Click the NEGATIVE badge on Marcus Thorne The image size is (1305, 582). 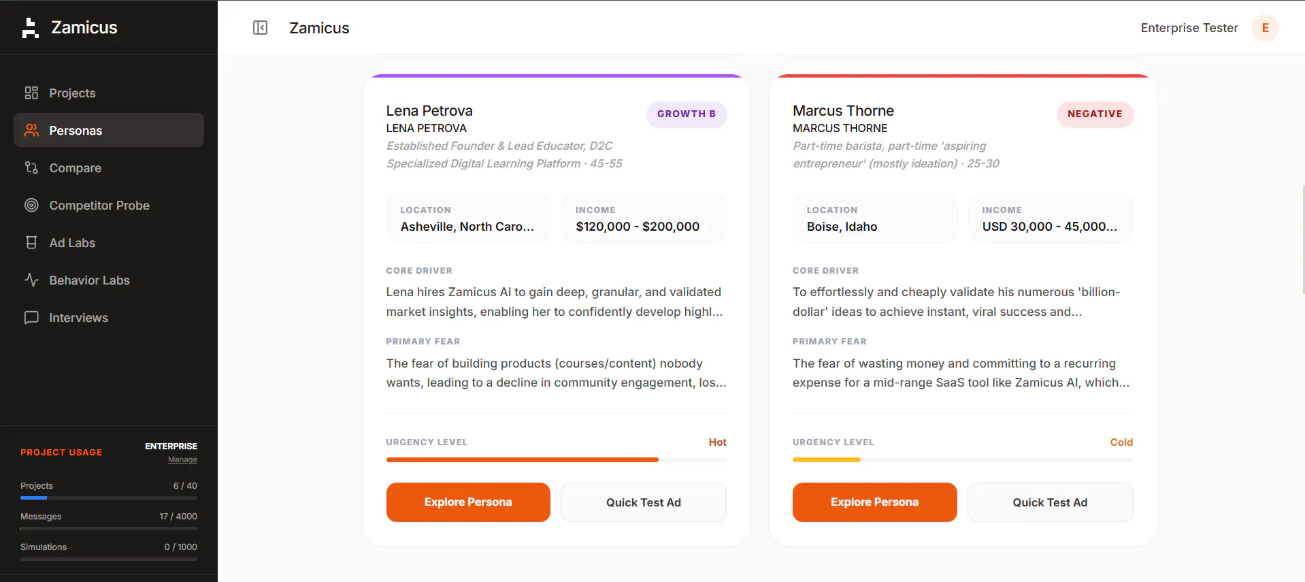(x=1095, y=114)
